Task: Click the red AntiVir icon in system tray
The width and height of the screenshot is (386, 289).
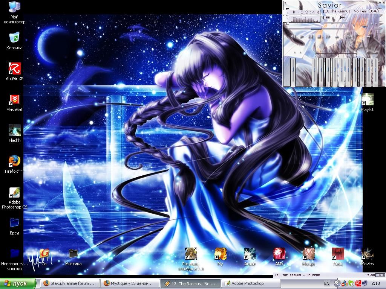Action: tap(358, 283)
